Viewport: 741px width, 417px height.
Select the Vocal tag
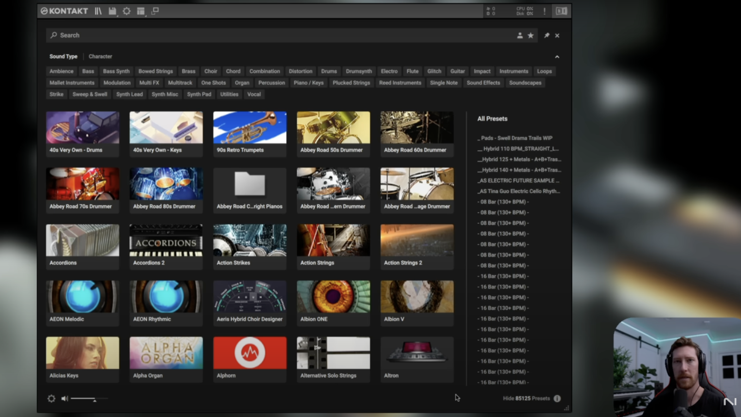pyautogui.click(x=254, y=94)
